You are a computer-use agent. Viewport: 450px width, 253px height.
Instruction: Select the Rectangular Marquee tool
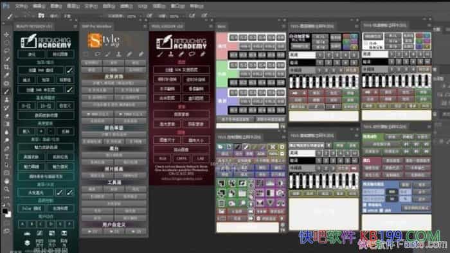point(6,42)
